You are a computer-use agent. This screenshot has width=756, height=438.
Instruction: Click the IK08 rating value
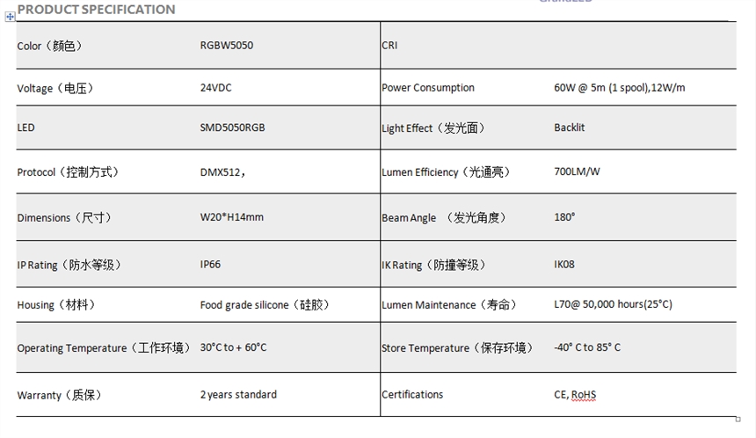tap(565, 264)
